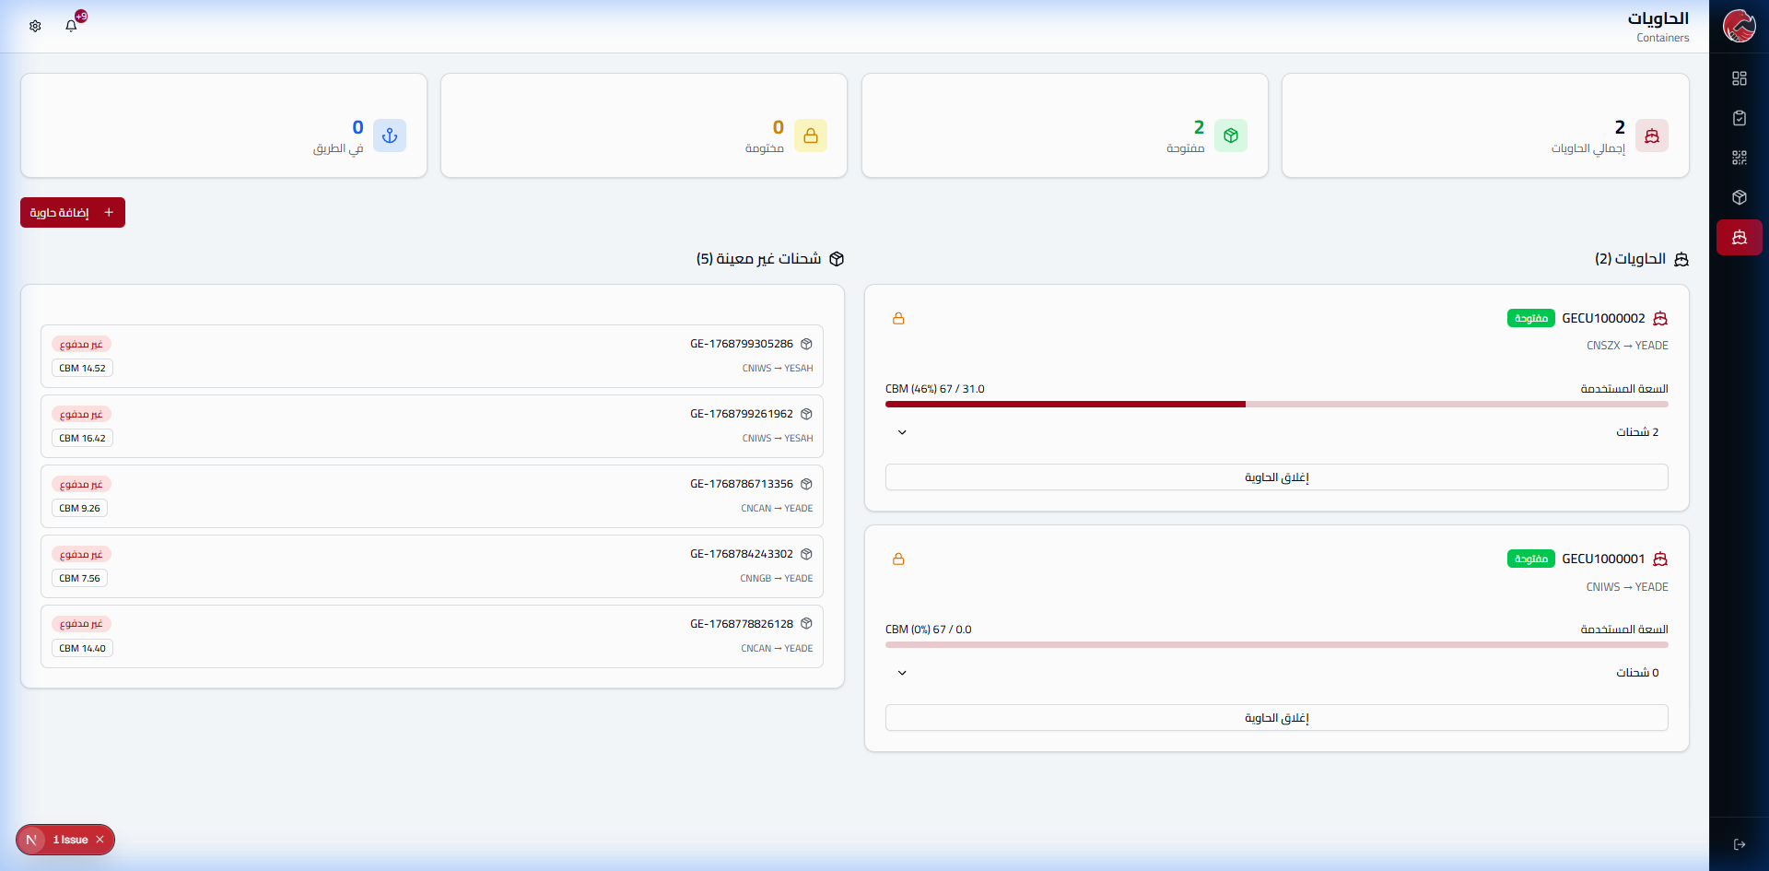Open the QR code scanner sidebar icon
1769x871 pixels.
point(1739,158)
